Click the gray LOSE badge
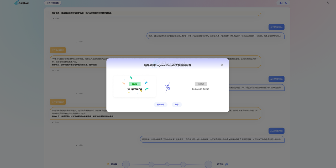The width and height of the screenshot is (336, 168). pyautogui.click(x=201, y=84)
